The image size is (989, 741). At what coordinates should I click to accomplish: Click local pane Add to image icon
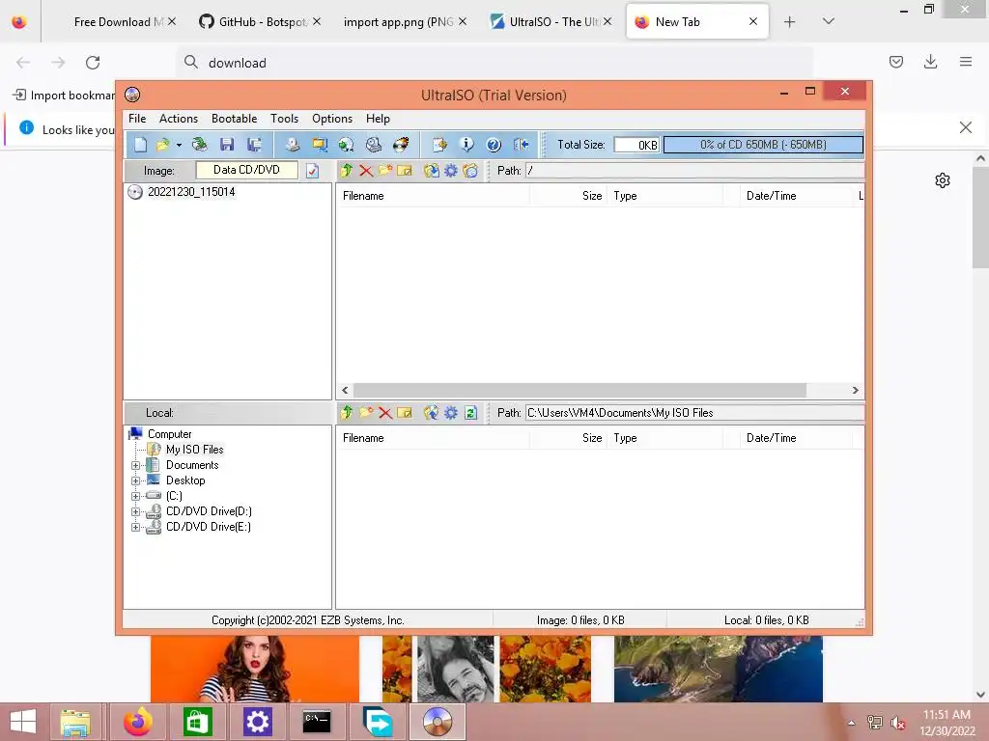(x=432, y=413)
